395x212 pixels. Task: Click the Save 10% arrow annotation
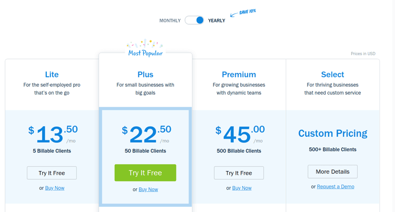click(243, 13)
